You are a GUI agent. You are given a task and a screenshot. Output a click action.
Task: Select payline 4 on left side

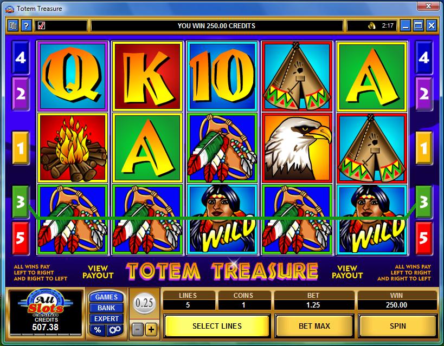21,58
